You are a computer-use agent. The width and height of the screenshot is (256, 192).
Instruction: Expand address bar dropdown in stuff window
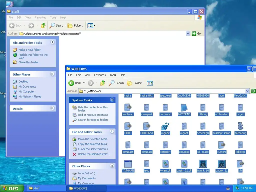[188, 33]
